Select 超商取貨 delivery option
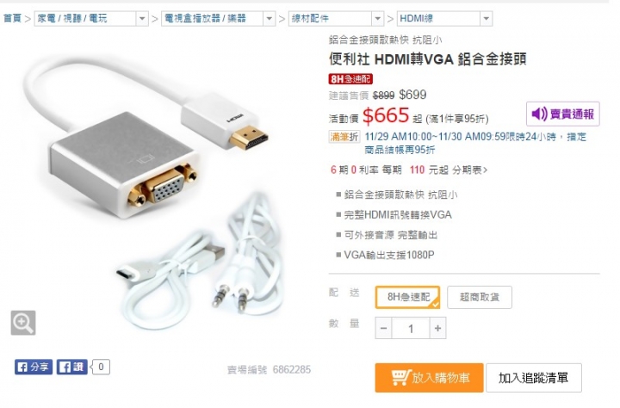Screen dimensions: 620x408 (x=480, y=297)
